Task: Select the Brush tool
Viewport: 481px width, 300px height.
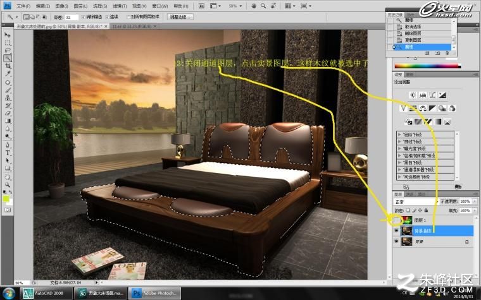Action: 8,90
